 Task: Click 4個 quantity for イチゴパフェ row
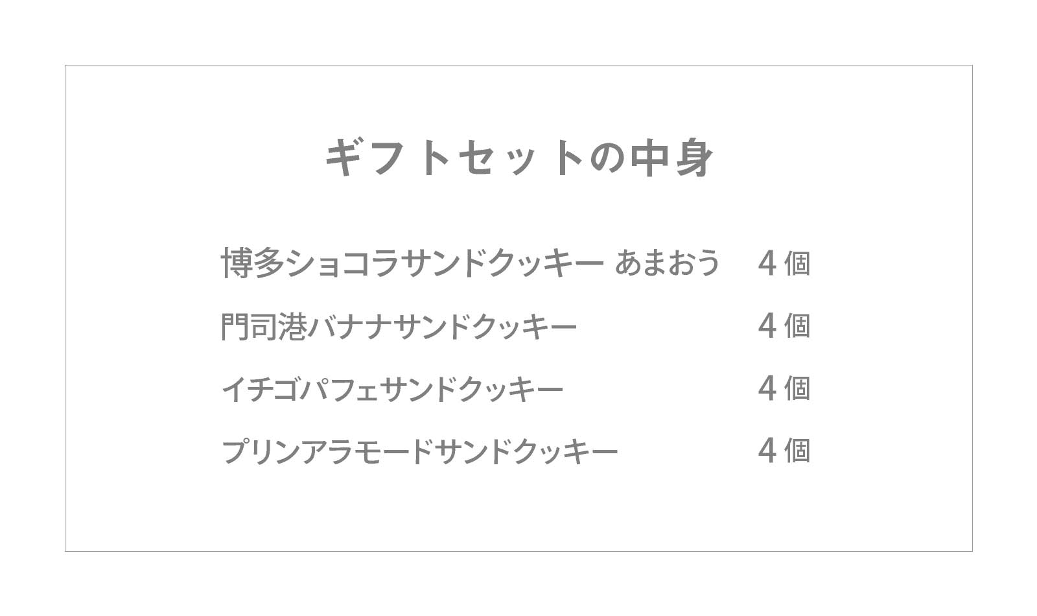pyautogui.click(x=784, y=389)
